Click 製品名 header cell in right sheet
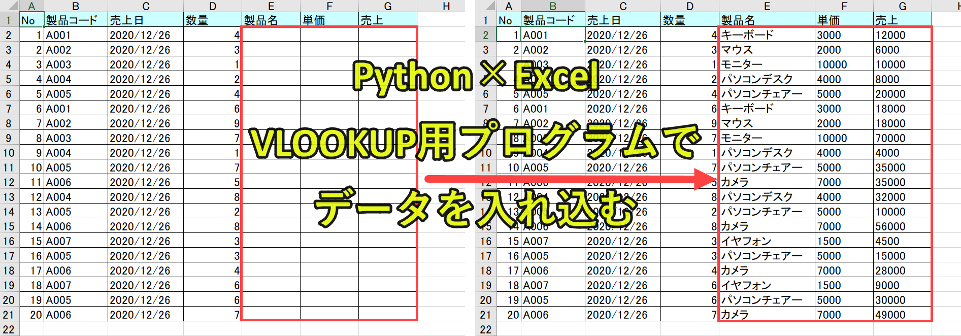 point(767,20)
